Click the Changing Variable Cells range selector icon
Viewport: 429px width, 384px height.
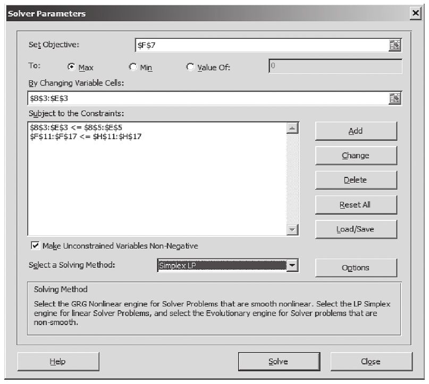[394, 98]
